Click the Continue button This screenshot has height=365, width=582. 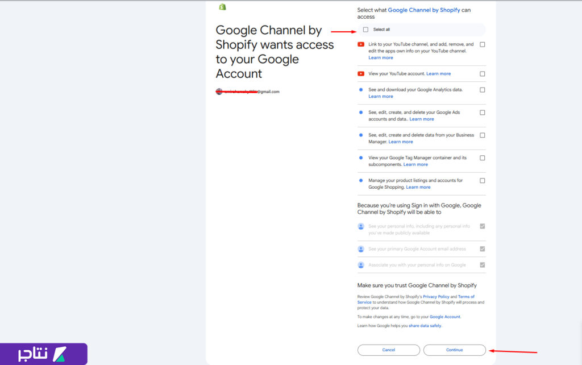[454, 350]
